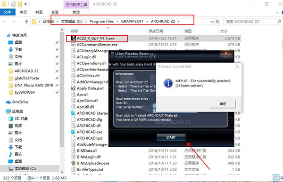The height and width of the screenshot is (182, 283).
Task: Select ARCHICAD.exe application icon
Action: pos(73,132)
